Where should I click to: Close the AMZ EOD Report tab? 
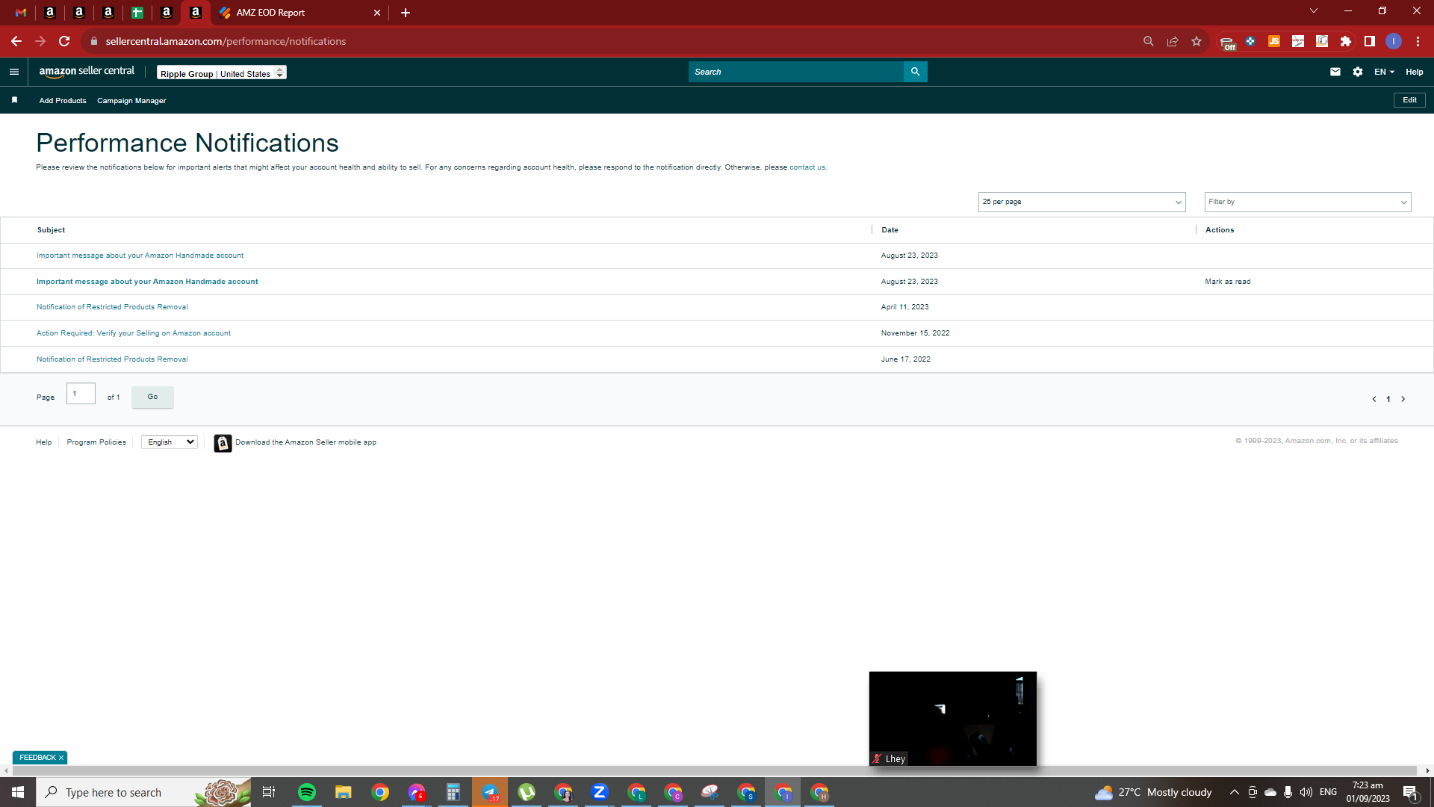(x=377, y=13)
